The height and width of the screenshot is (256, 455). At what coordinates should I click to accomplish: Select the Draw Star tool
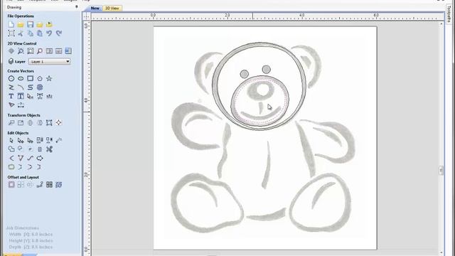pyautogui.click(x=49, y=78)
